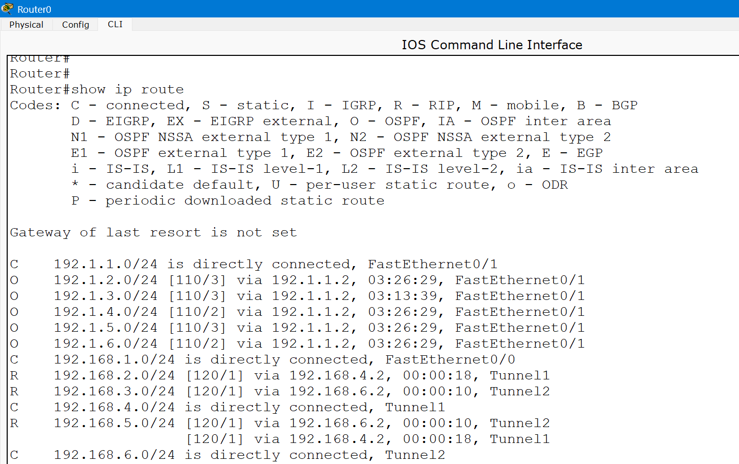The height and width of the screenshot is (464, 739).
Task: Click the 192.1.4.0/24 OSPF route entry
Action: [x=298, y=312]
